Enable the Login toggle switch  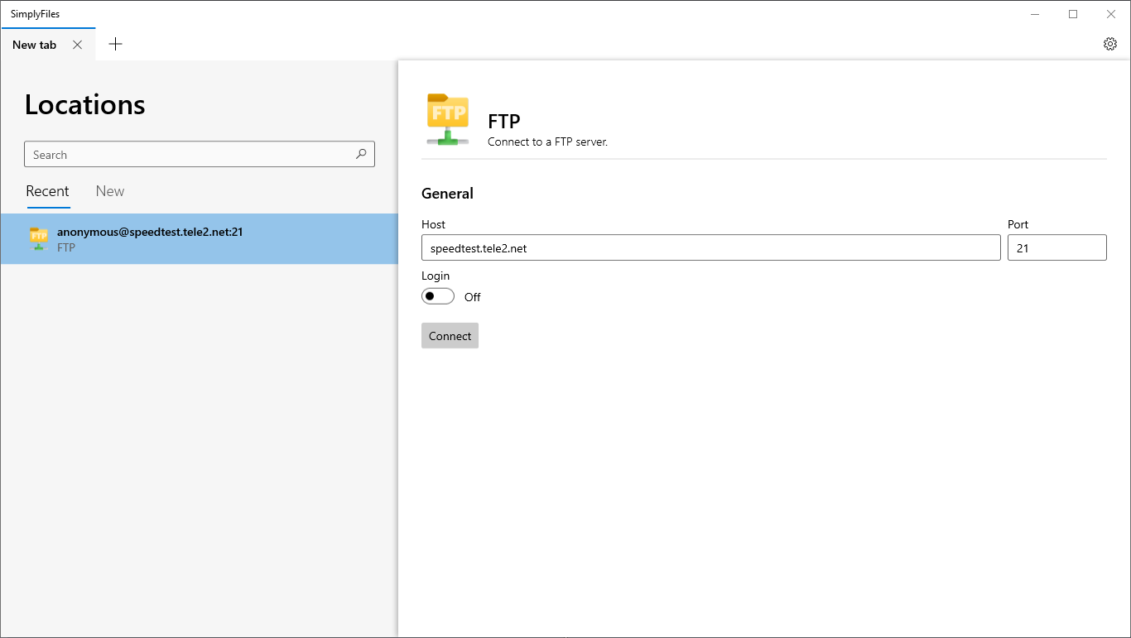pos(438,296)
